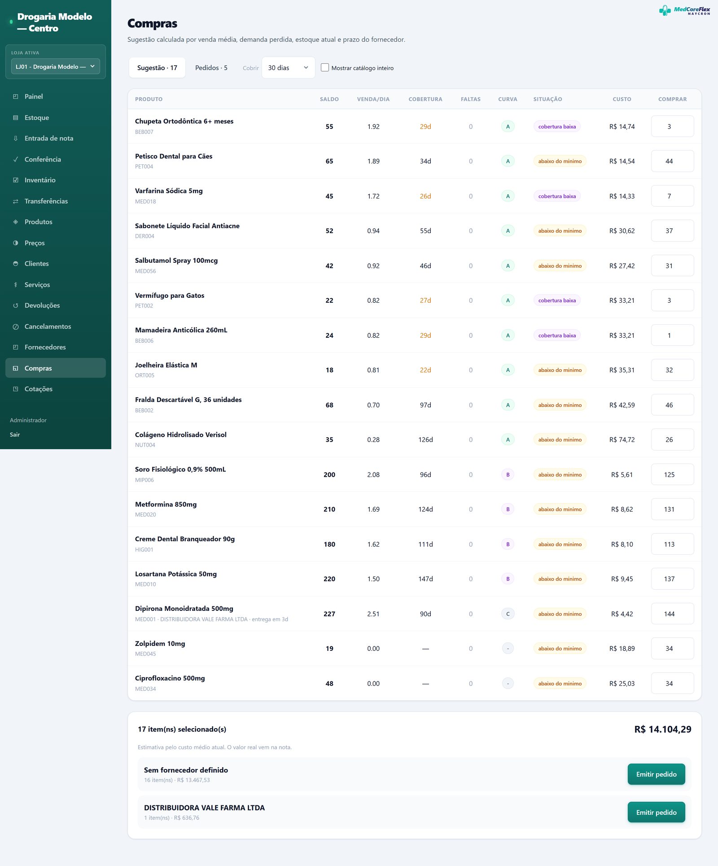Click the Serviços sidebar icon
718x866 pixels.
(16, 285)
